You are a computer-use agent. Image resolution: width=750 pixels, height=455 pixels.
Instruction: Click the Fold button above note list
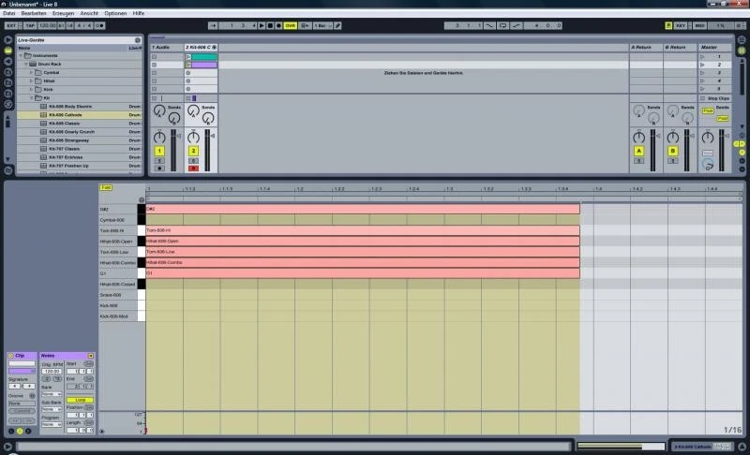click(x=106, y=187)
